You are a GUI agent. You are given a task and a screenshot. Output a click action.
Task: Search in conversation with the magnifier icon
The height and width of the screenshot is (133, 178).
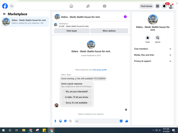click(158, 38)
